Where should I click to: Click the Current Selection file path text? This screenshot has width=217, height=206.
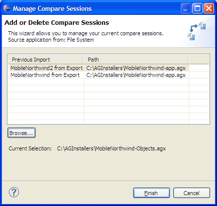111,148
